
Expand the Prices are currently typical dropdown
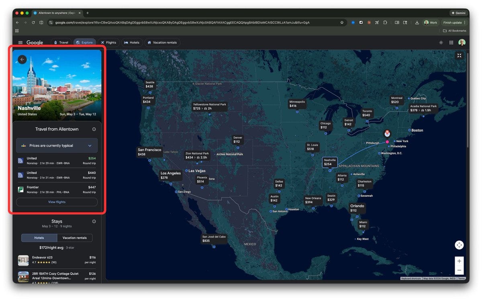click(57, 146)
